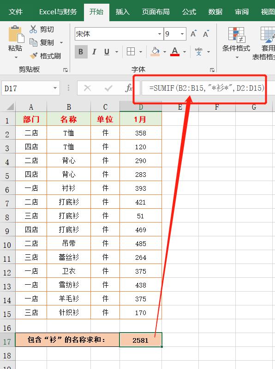Click the formula bar cancel X icon
The height and width of the screenshot is (369, 275).
(x=87, y=88)
